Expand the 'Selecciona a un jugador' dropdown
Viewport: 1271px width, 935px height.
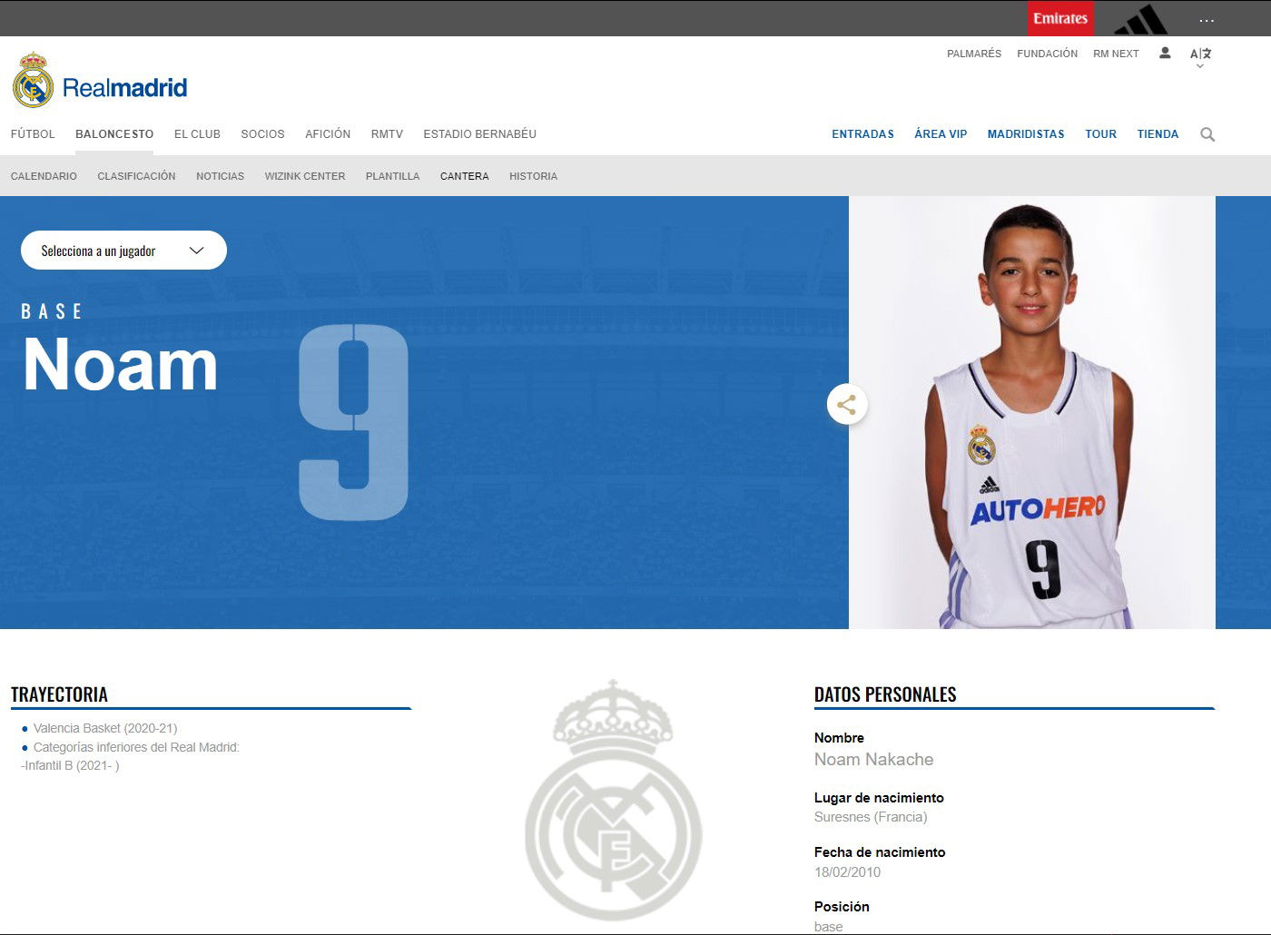tap(123, 251)
